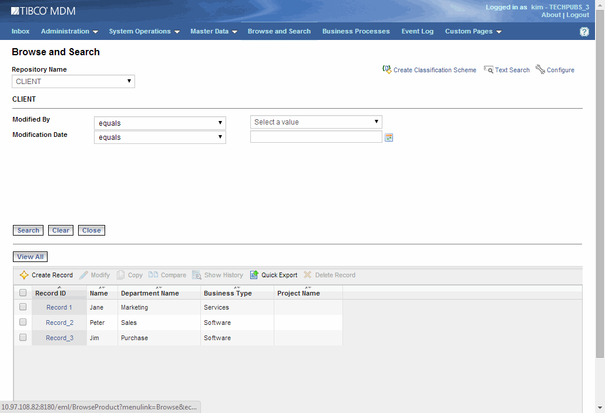Image resolution: width=605 pixels, height=413 pixels.
Task: Sort using Business Type sort arrows
Action: 237,287
